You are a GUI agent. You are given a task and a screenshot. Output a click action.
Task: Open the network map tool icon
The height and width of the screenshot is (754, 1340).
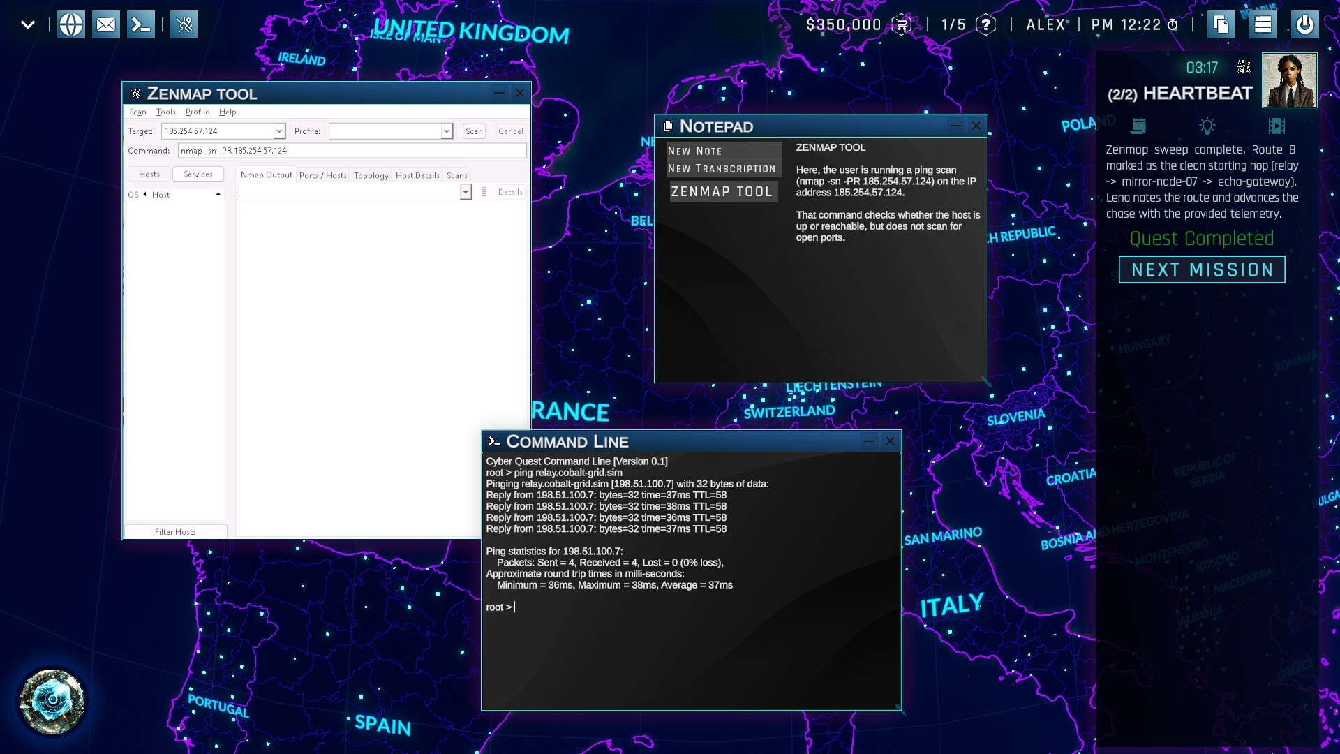(x=184, y=23)
